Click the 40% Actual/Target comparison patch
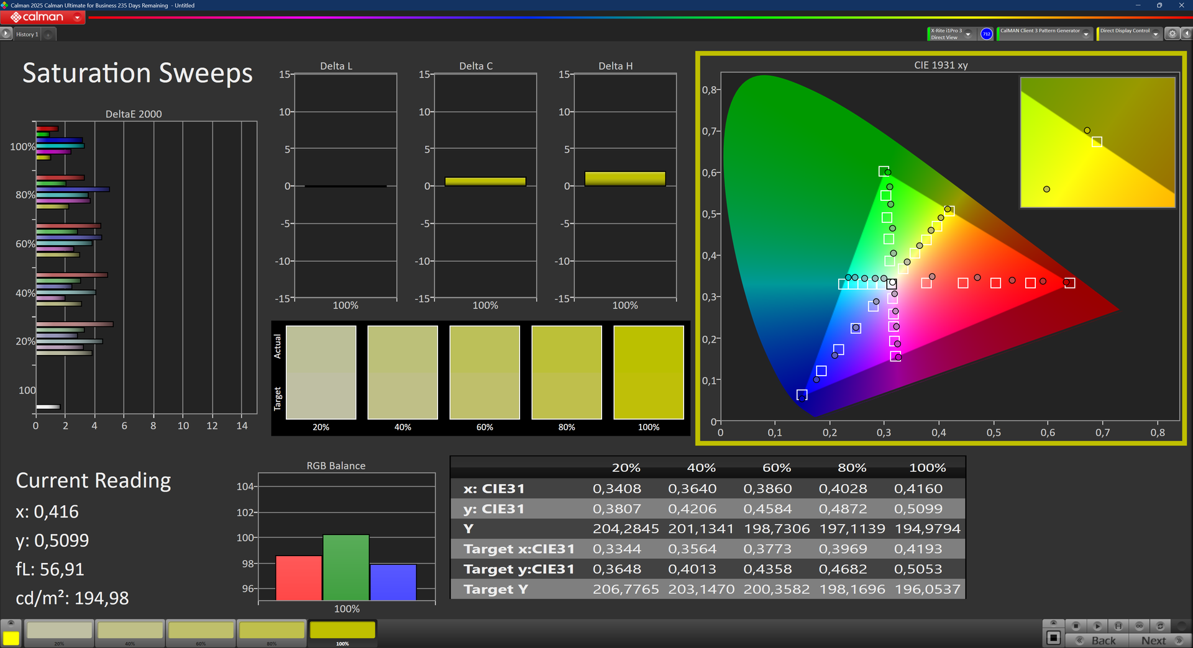The image size is (1193, 648). [x=403, y=372]
